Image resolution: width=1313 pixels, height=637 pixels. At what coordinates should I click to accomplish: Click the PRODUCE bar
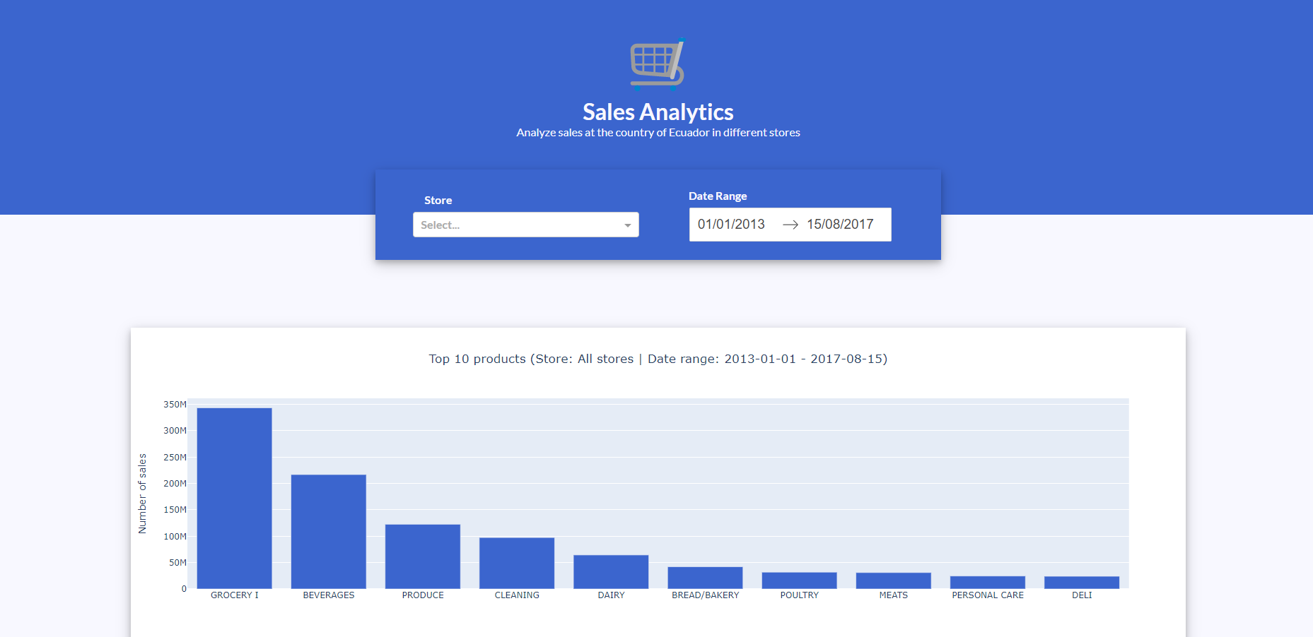point(423,556)
